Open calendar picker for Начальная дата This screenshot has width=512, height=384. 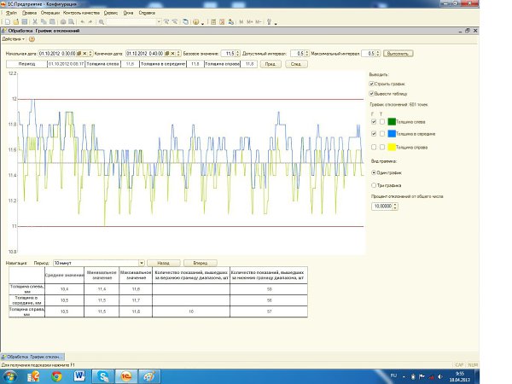[x=80, y=54]
